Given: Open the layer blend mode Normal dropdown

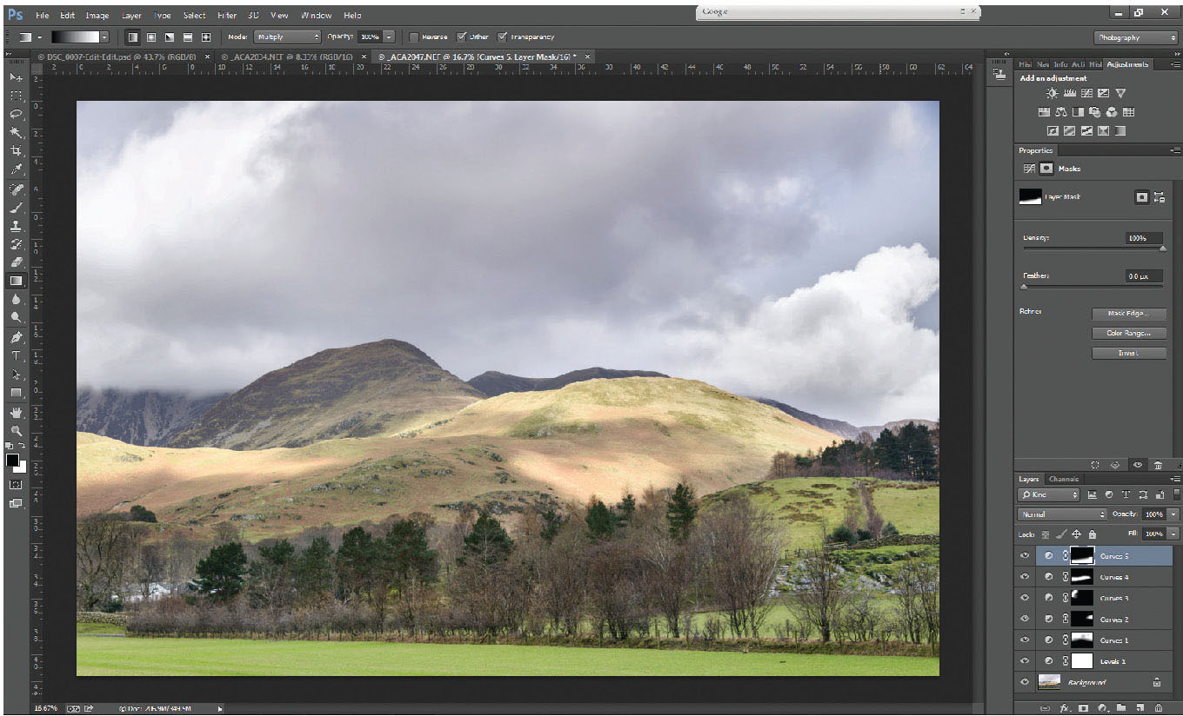Looking at the screenshot, I should tap(1062, 514).
